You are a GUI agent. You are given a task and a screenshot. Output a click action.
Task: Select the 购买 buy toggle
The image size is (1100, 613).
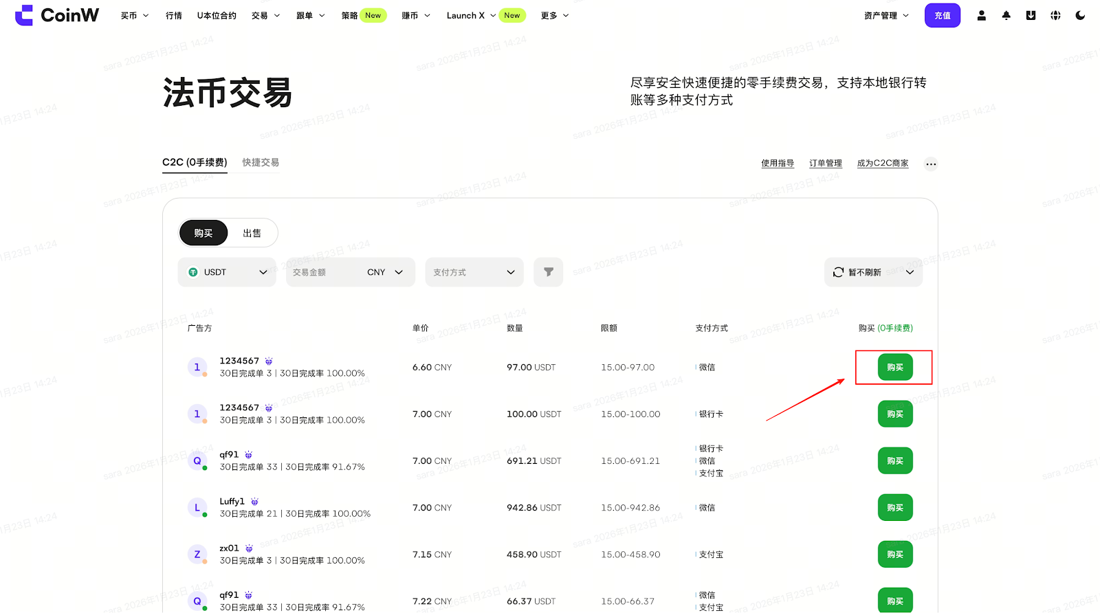pos(203,233)
